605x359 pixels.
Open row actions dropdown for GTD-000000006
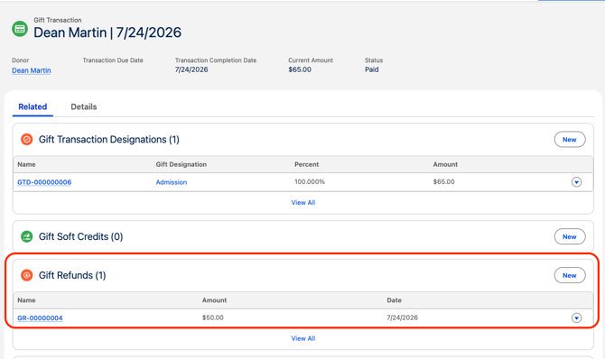point(576,182)
